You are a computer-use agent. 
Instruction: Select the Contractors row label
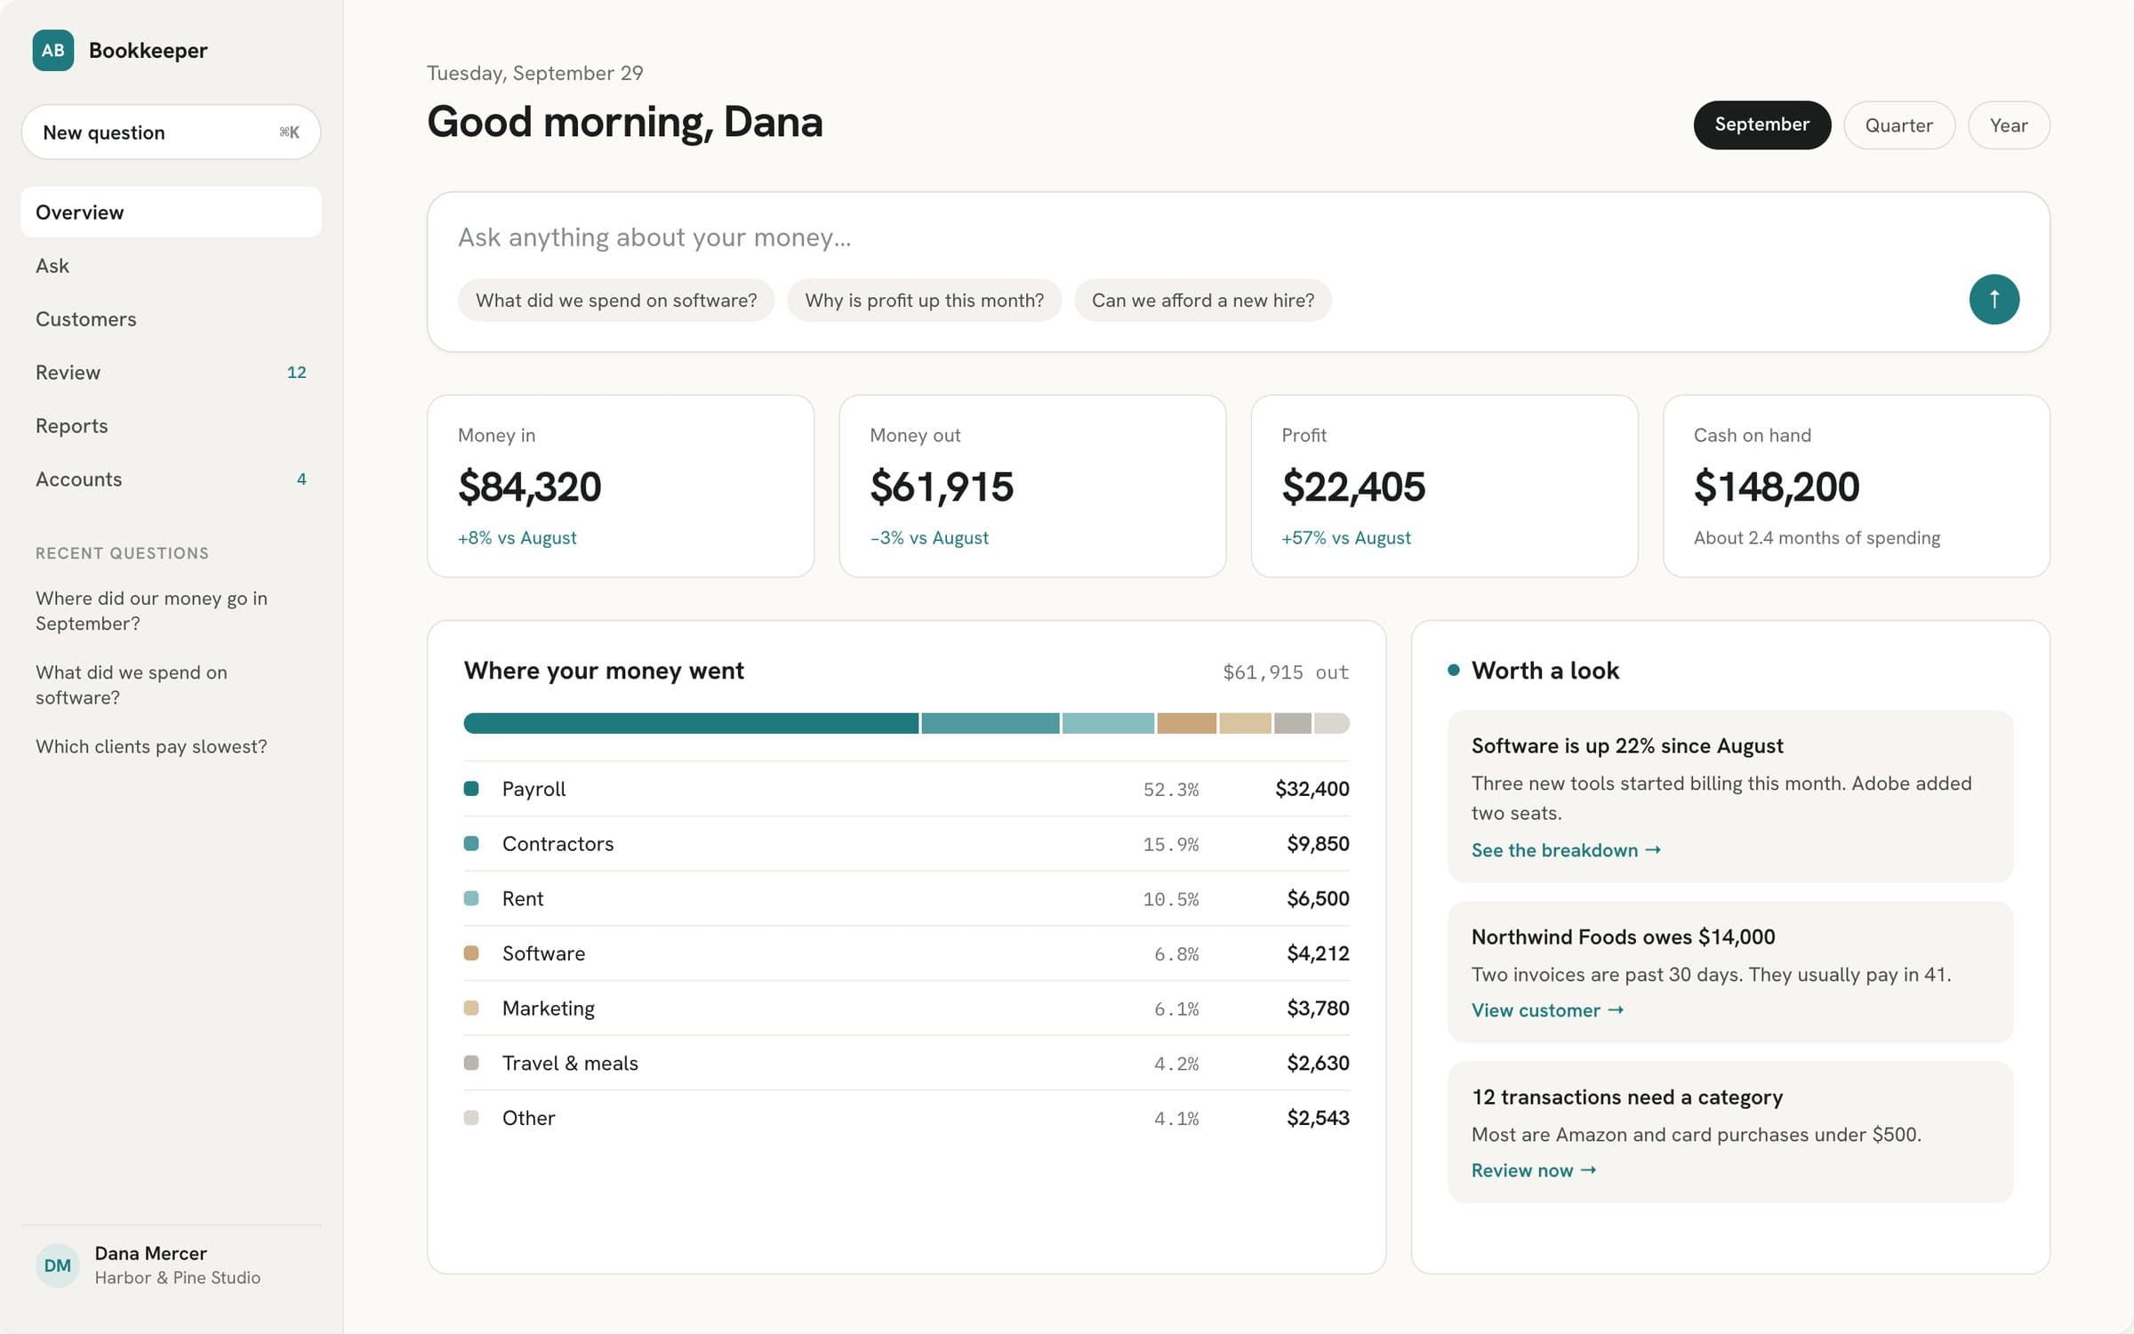[x=558, y=843]
